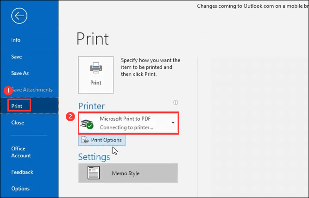Click the red number 1 annotation badge

click(8, 89)
